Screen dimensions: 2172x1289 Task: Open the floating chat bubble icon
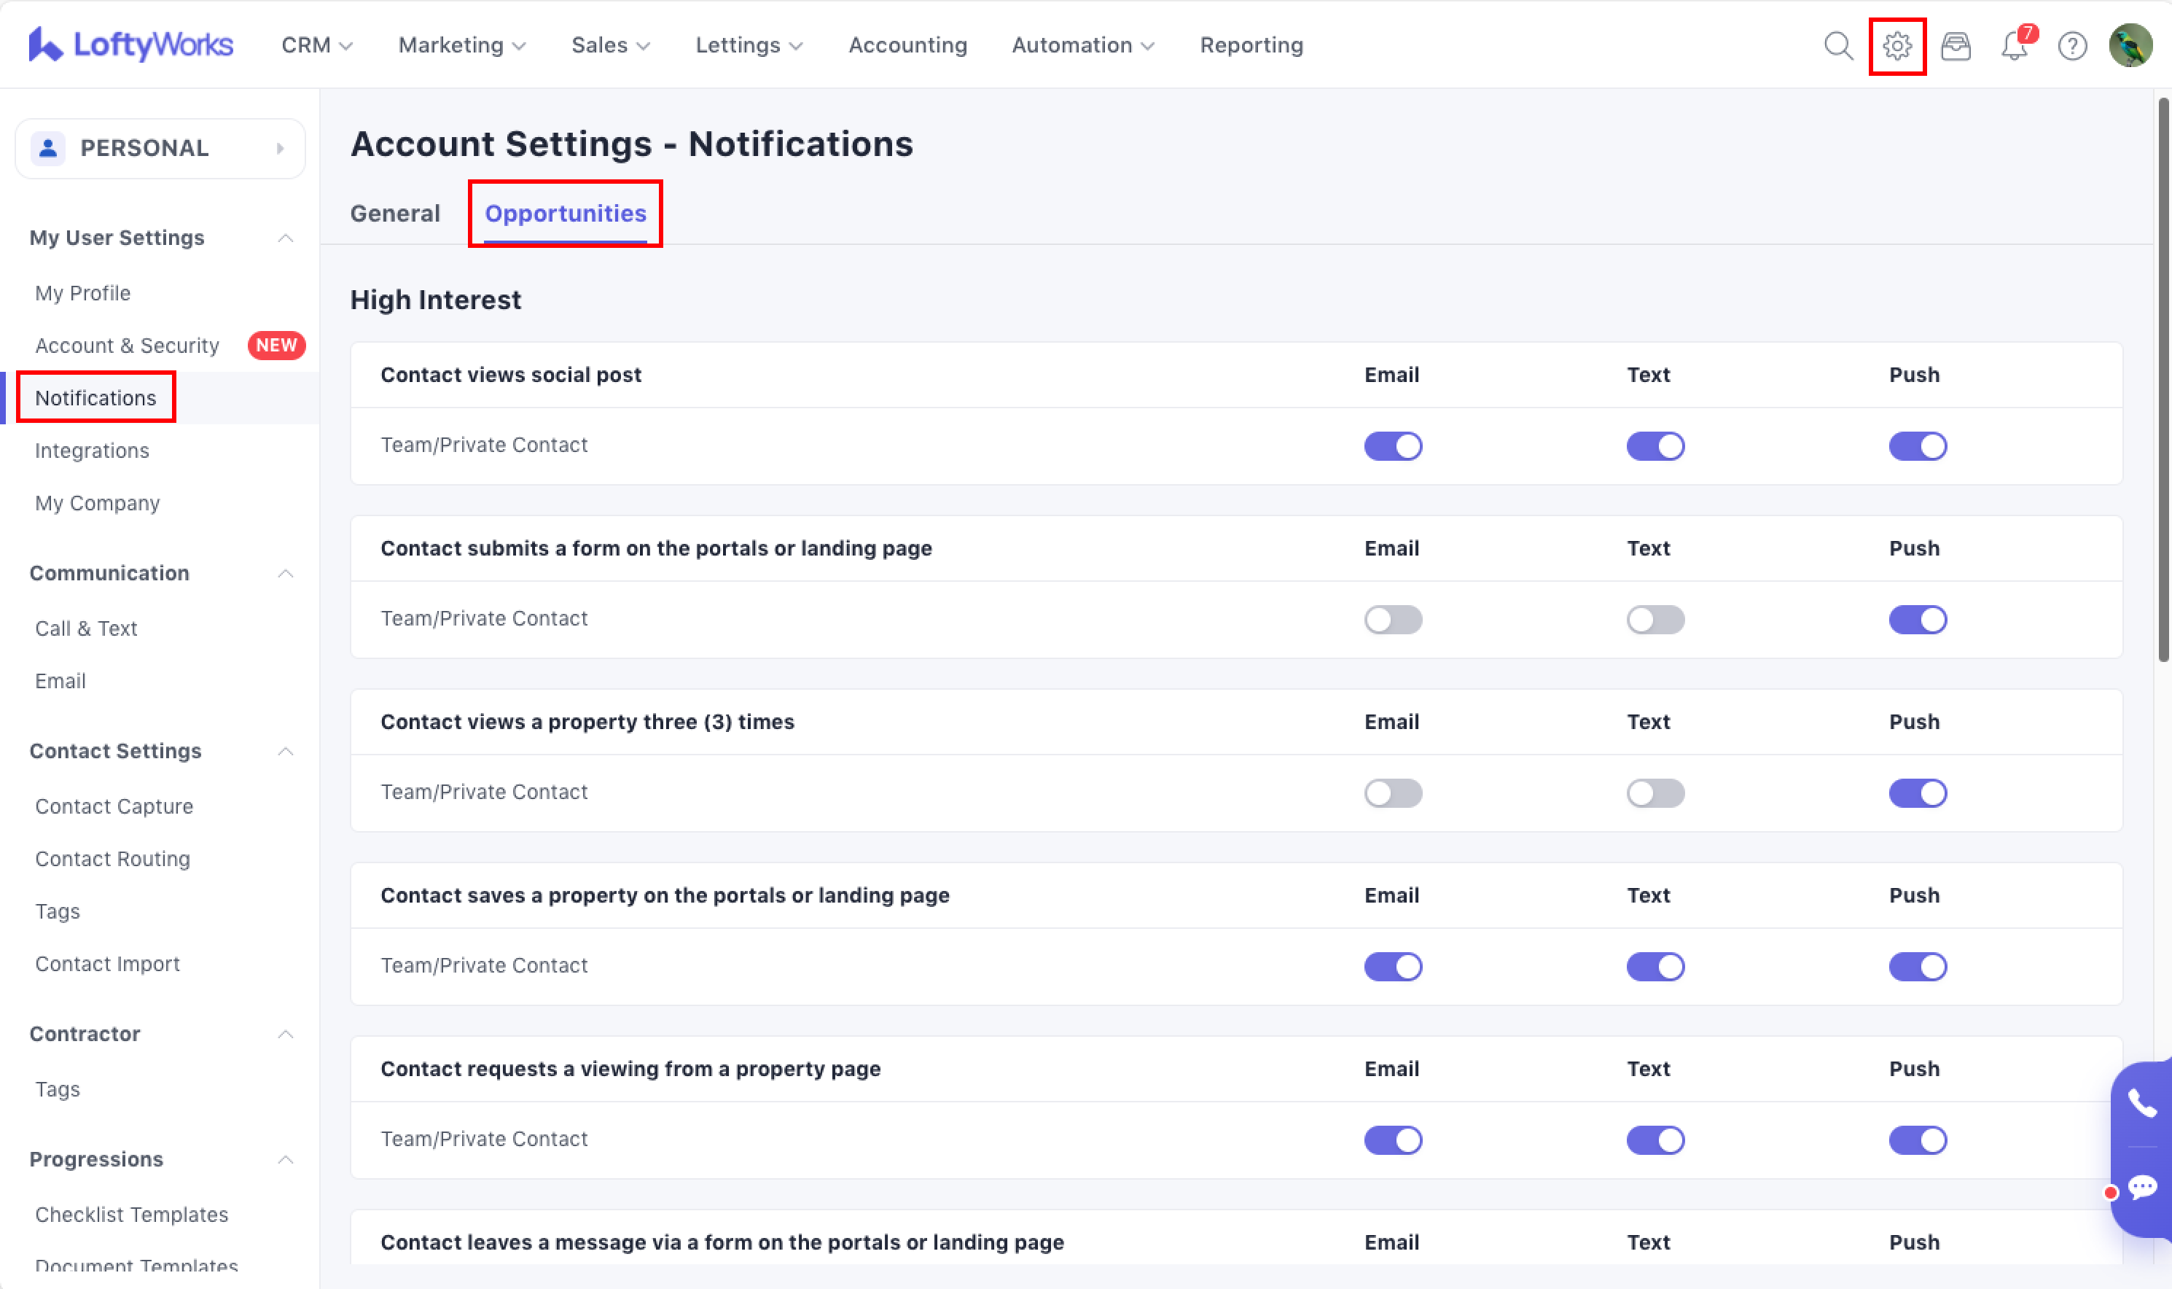[2141, 1188]
